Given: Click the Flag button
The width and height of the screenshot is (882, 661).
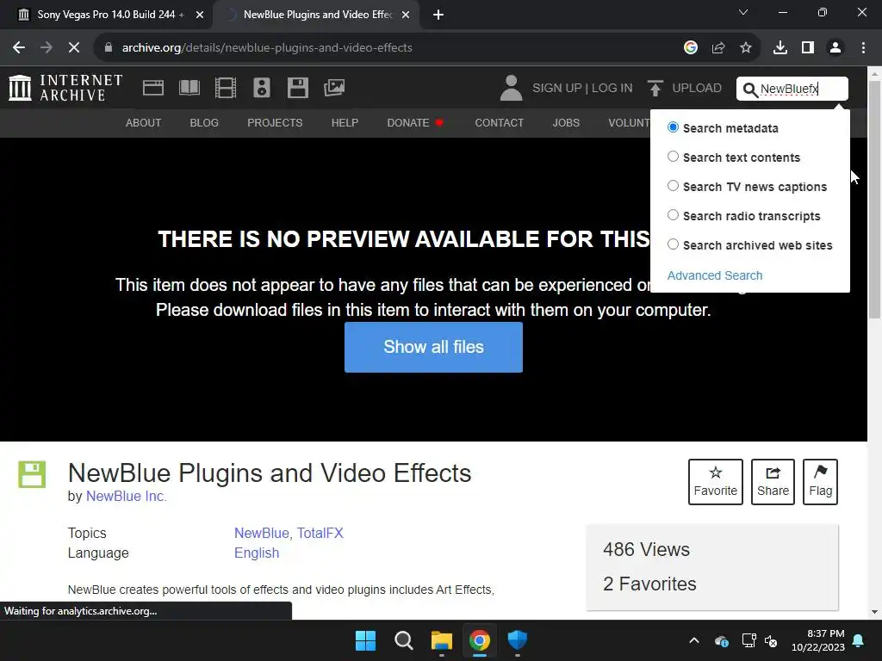Looking at the screenshot, I should tap(820, 482).
